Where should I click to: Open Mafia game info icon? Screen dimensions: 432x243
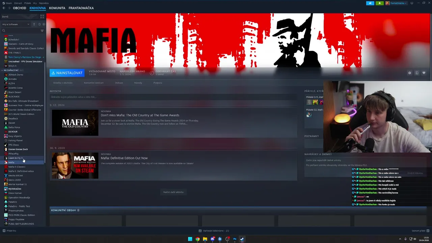point(417,73)
